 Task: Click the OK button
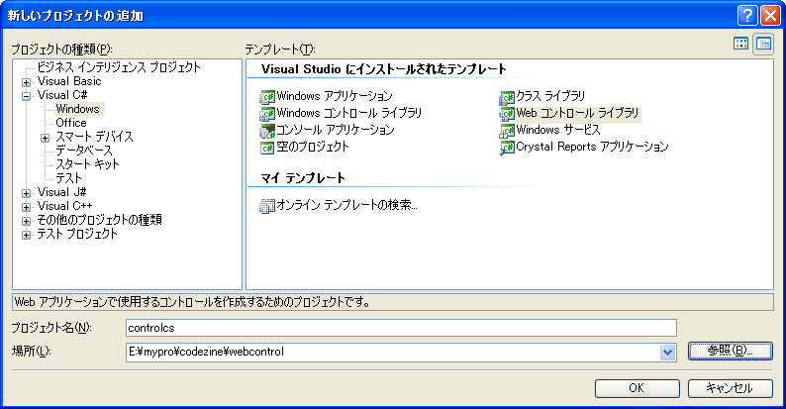tap(638, 388)
